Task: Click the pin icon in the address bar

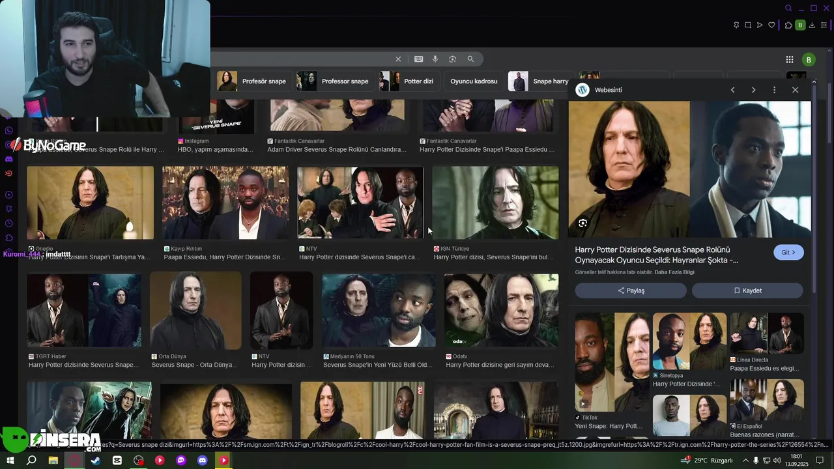Action: point(736,25)
